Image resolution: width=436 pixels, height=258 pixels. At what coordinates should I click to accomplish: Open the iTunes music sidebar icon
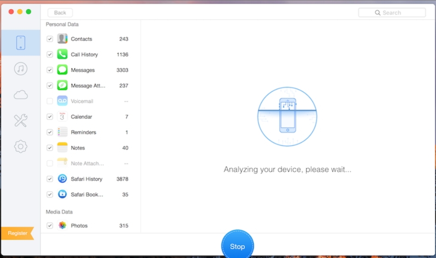21,69
